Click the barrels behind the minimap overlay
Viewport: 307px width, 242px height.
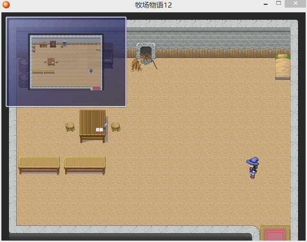(23, 73)
